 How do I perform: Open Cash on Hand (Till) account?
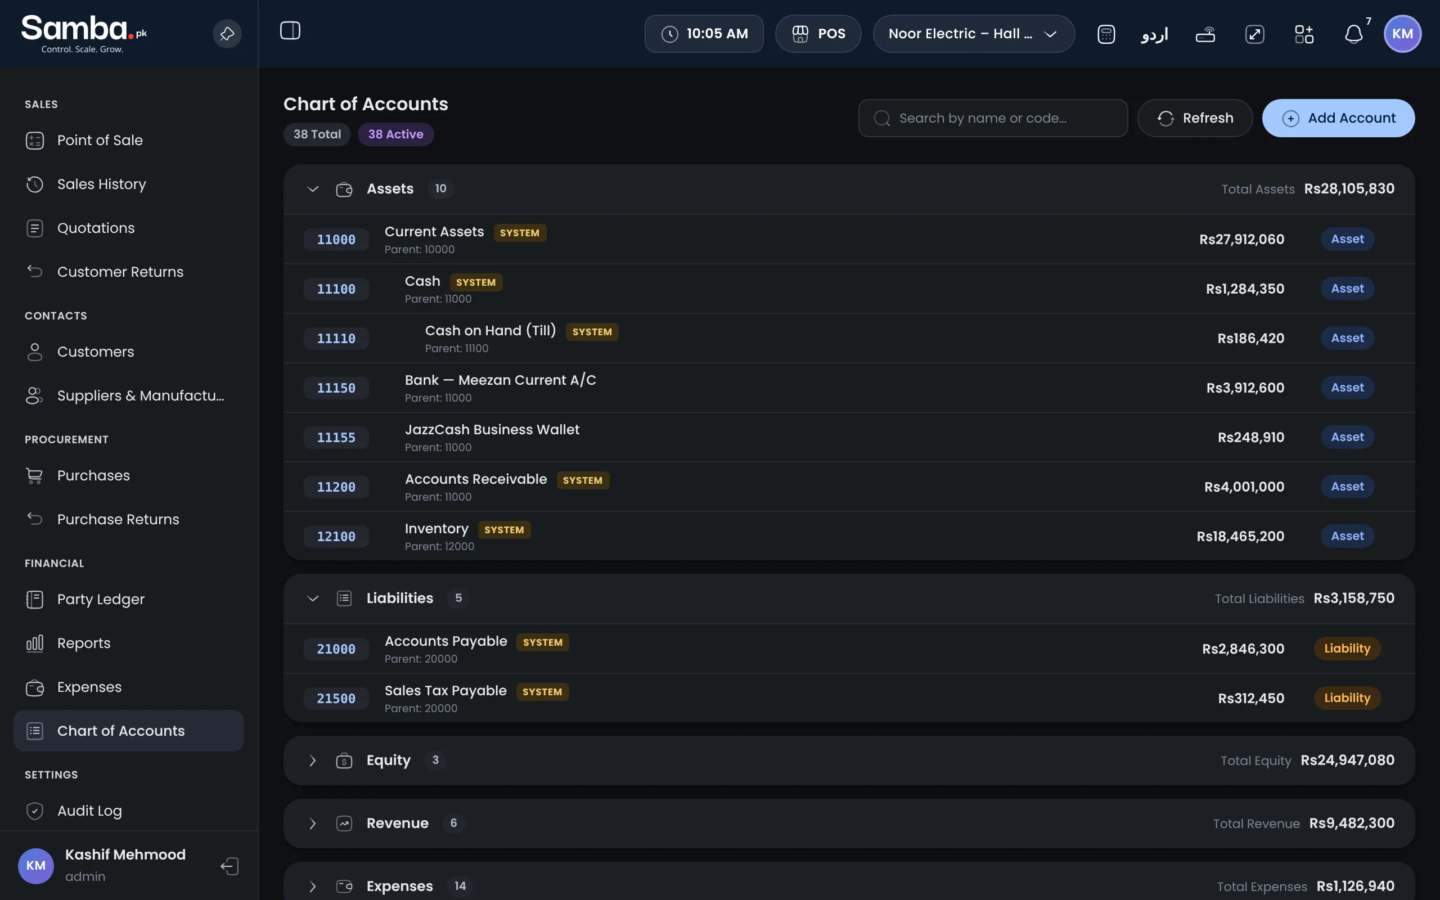(x=848, y=338)
